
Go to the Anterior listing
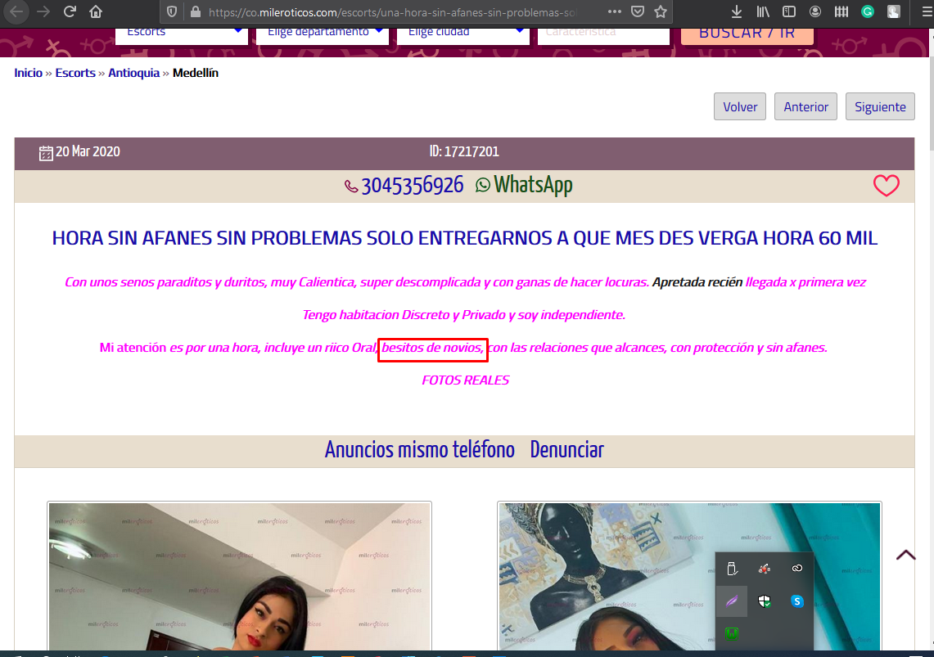tap(805, 106)
